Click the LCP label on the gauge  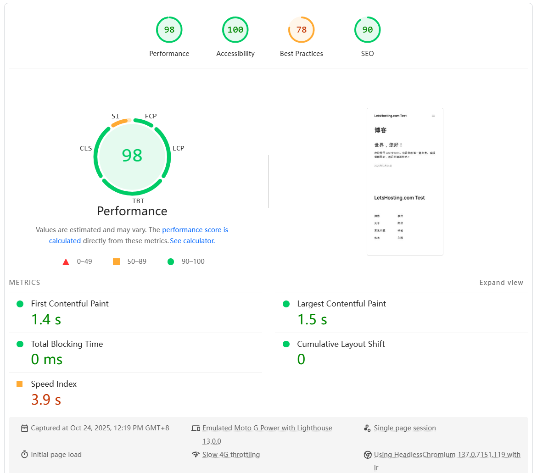coord(179,148)
